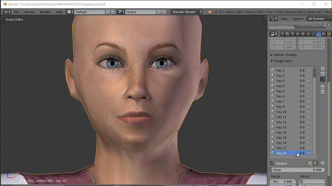The image size is (332, 186).
Task: Open the scene browse icon
Action: pyautogui.click(x=121, y=12)
